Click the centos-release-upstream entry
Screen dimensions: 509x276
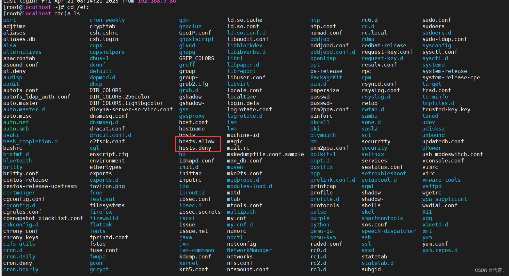(40, 186)
